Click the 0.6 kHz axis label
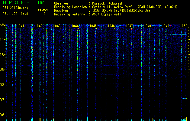 coord(2,115)
